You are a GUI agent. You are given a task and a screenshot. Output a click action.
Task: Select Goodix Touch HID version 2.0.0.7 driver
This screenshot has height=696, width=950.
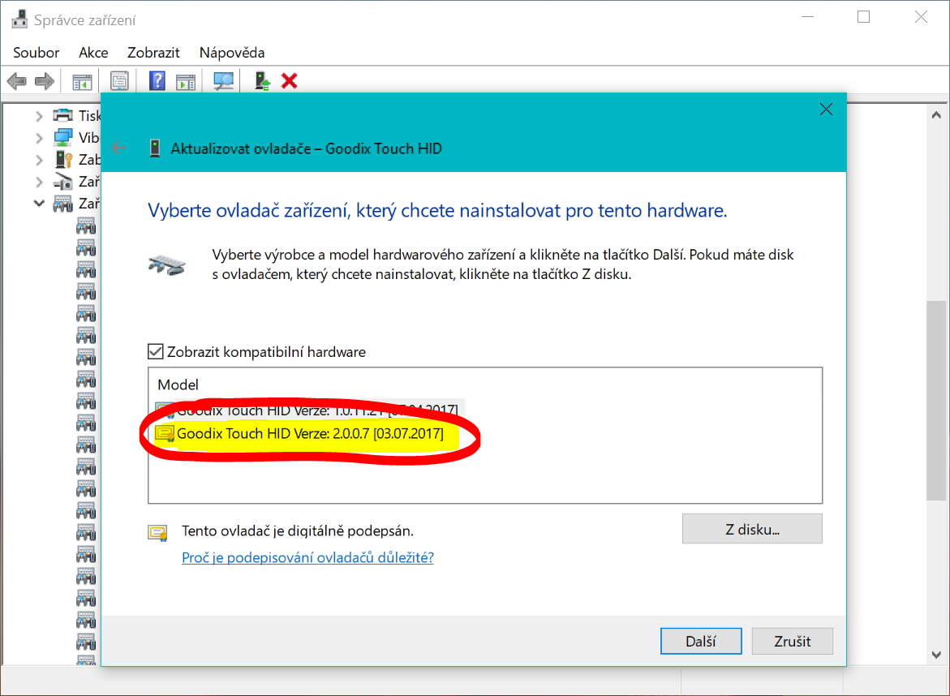click(x=310, y=434)
